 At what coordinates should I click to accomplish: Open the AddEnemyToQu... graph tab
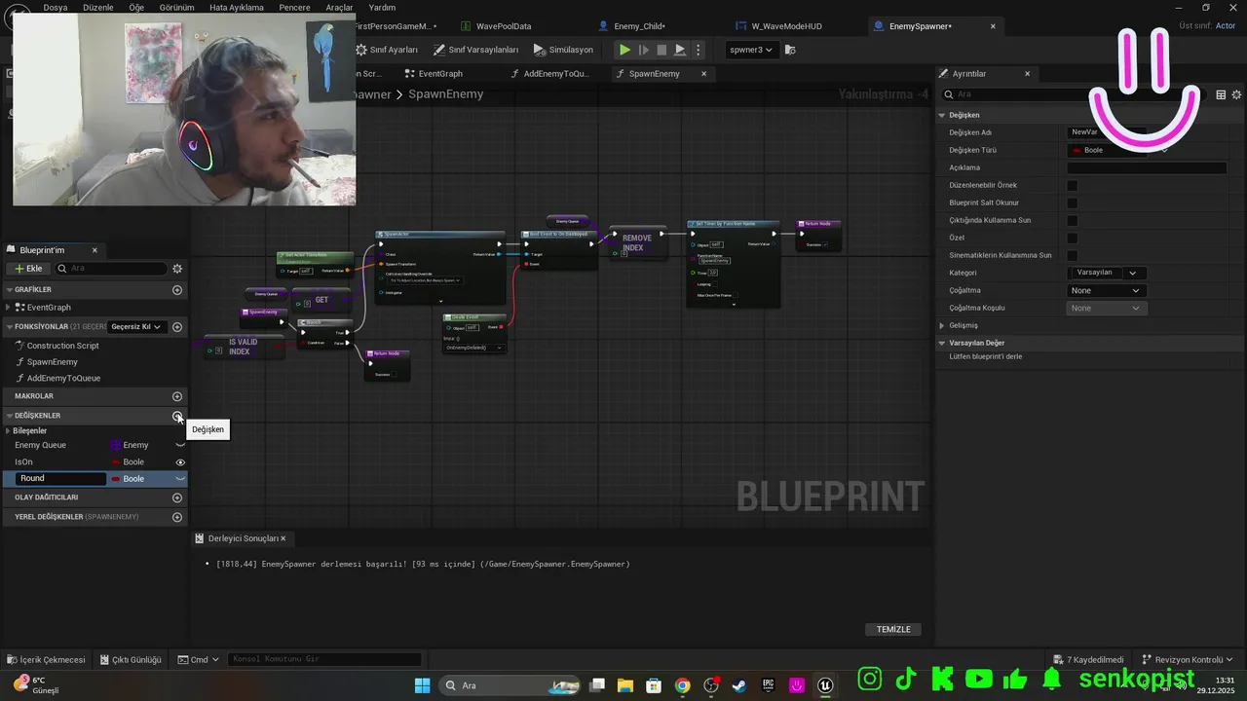(549, 74)
